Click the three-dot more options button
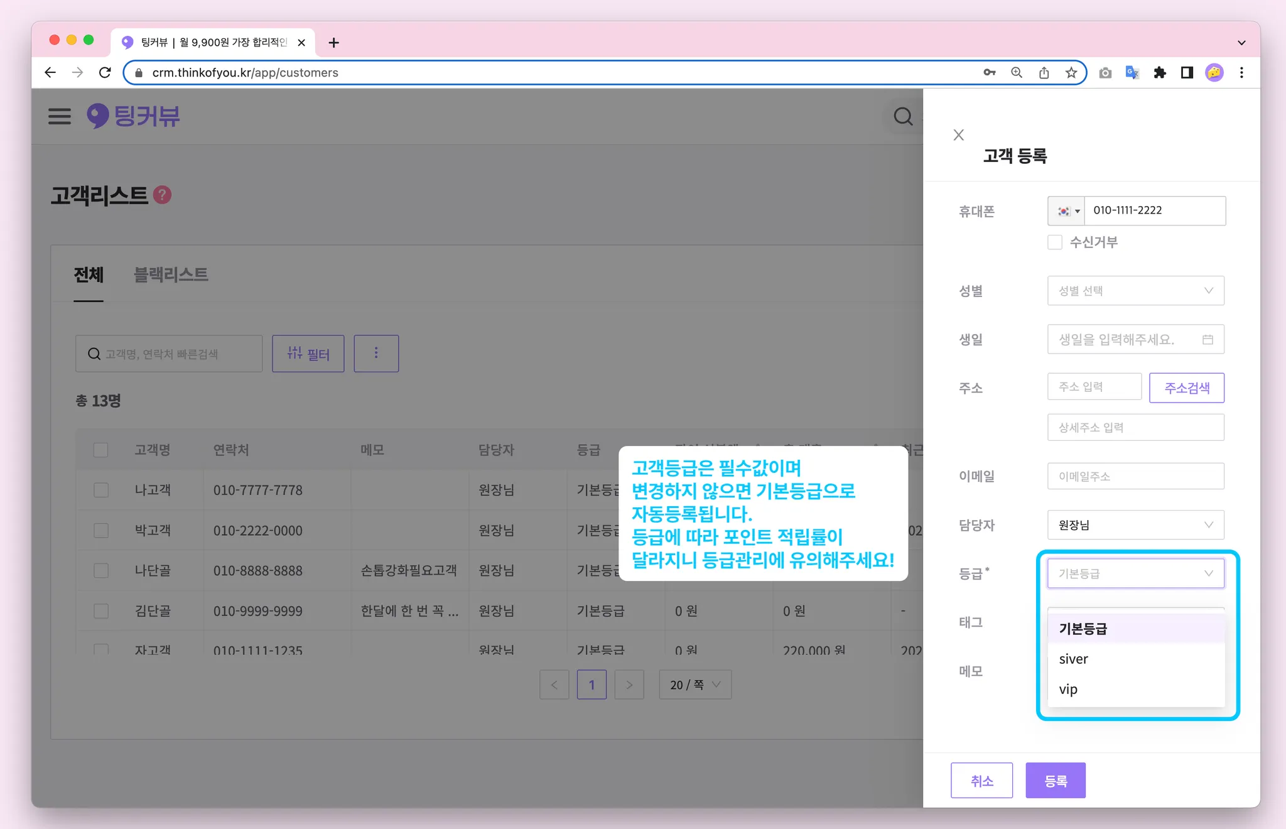Viewport: 1286px width, 829px height. (376, 354)
